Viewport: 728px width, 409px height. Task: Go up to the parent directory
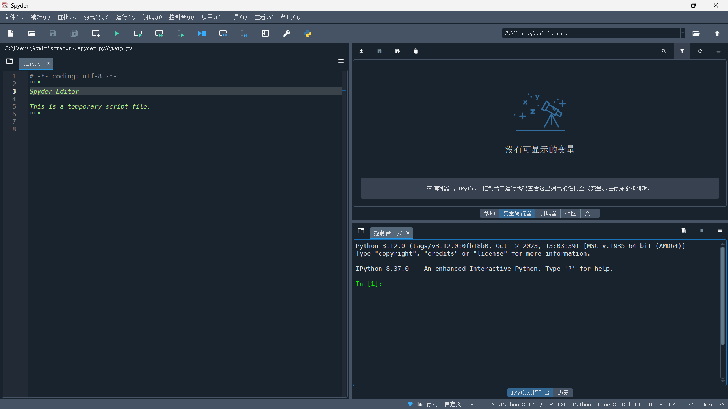[717, 33]
